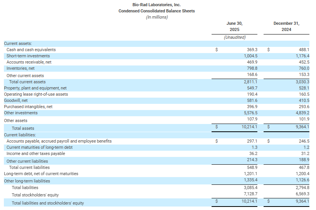The image size is (316, 210).
Task: Click 'Other assets' label
Action: [x=16, y=120]
